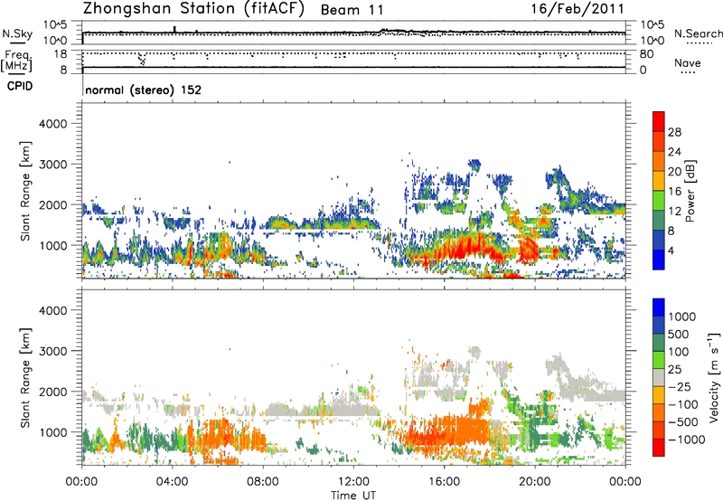The height and width of the screenshot is (501, 723).
Task: Select the power panel Slant Range [km] label
Action: [25, 191]
